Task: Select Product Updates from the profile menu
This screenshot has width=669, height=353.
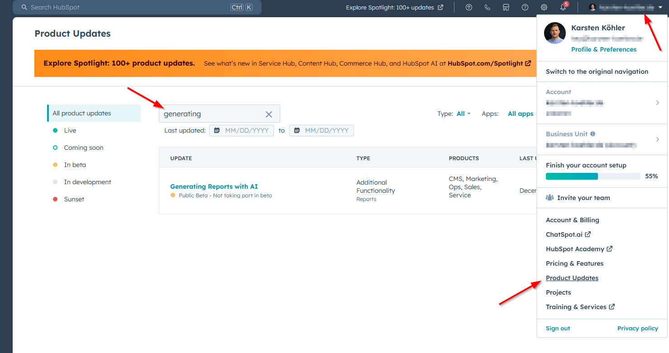Action: click(572, 277)
